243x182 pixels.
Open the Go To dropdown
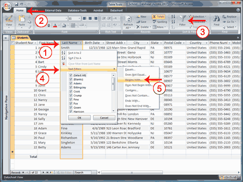pyautogui.click(x=229, y=22)
